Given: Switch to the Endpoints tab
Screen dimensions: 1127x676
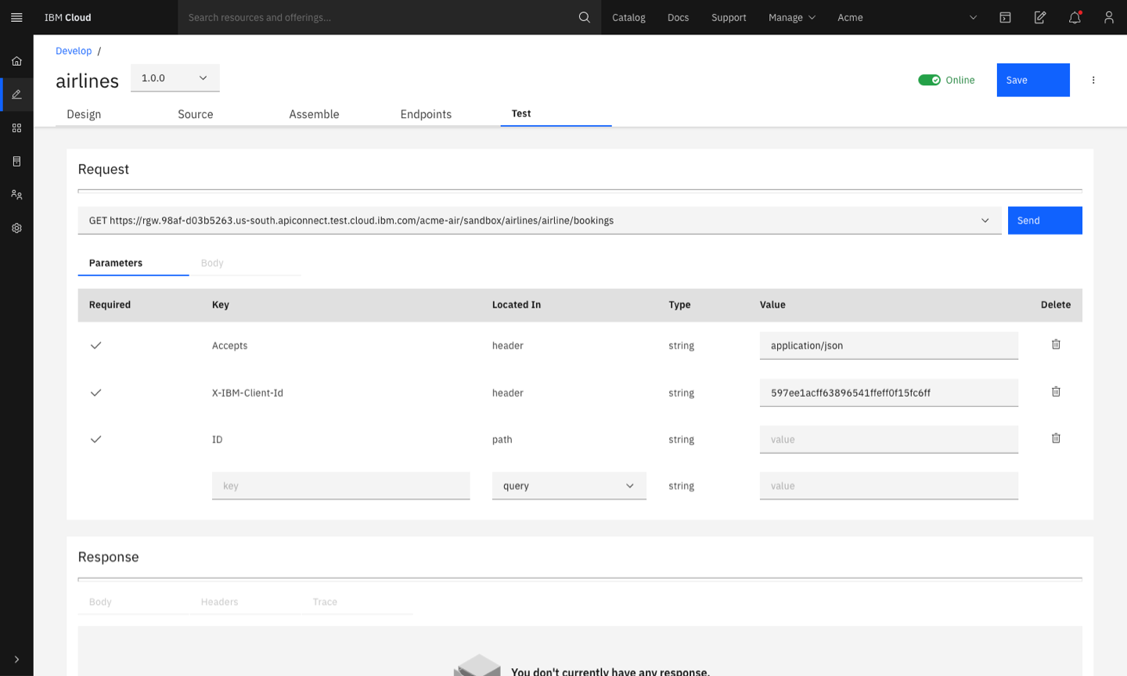Looking at the screenshot, I should (x=426, y=114).
